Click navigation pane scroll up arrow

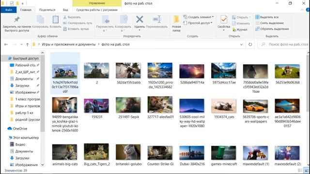click(43, 53)
